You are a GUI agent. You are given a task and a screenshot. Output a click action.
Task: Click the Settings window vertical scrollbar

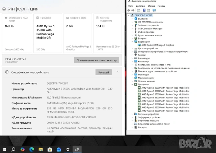(125, 45)
